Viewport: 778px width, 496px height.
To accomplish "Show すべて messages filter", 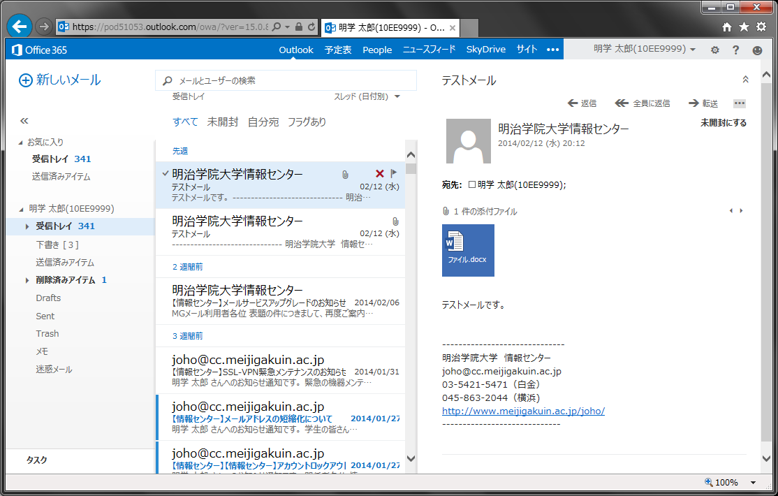I will coord(185,122).
